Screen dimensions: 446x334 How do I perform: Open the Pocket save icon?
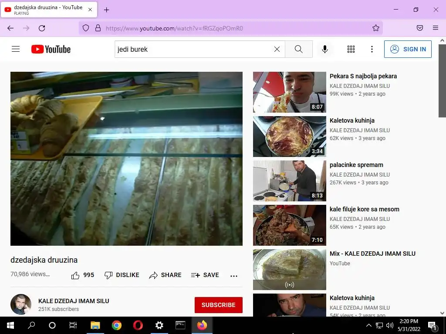tap(419, 28)
